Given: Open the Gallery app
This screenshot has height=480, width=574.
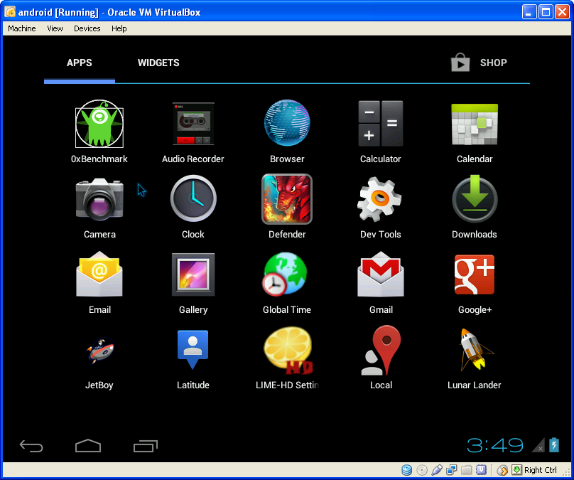Looking at the screenshot, I should pyautogui.click(x=193, y=274).
